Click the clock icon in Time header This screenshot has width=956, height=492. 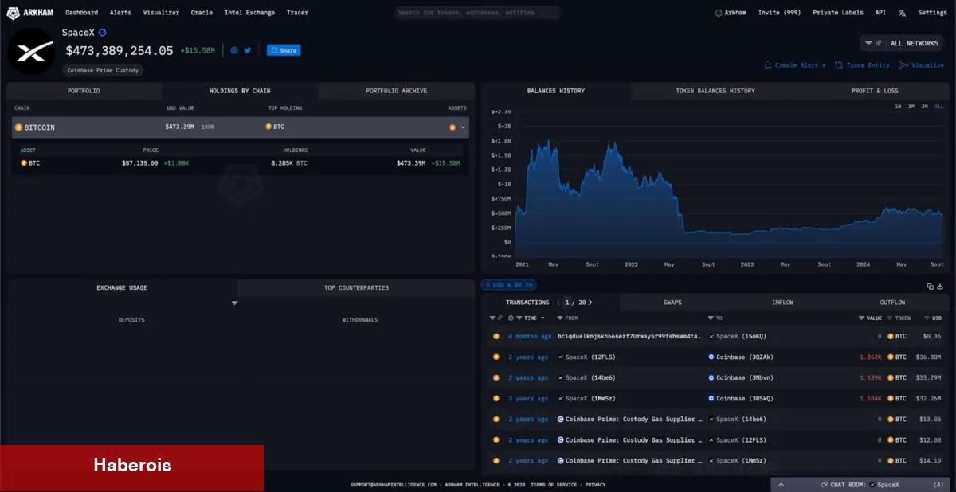(x=511, y=318)
